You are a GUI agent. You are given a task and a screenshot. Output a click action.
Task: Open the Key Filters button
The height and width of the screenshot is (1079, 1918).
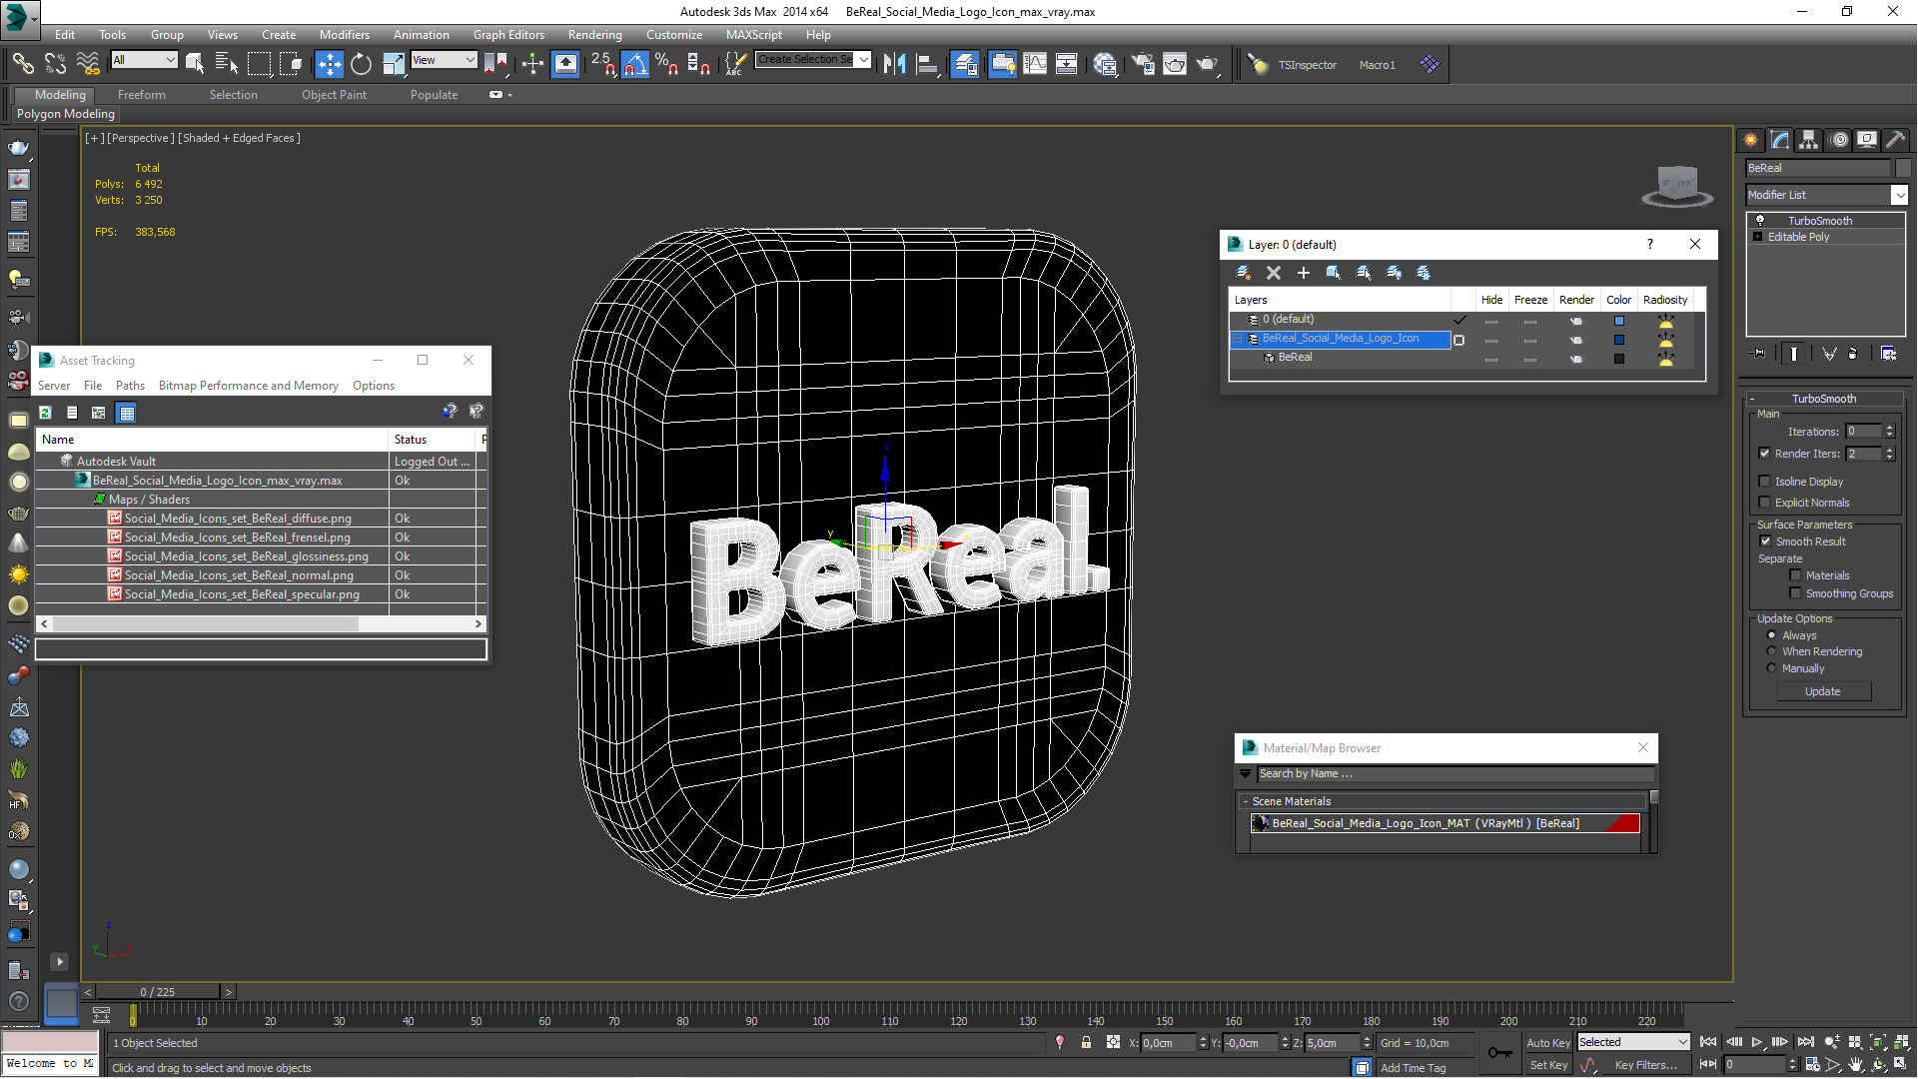click(1645, 1065)
